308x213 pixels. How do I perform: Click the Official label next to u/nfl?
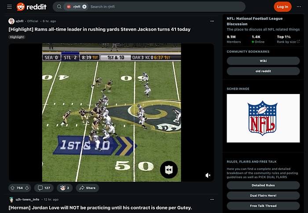coord(33,21)
